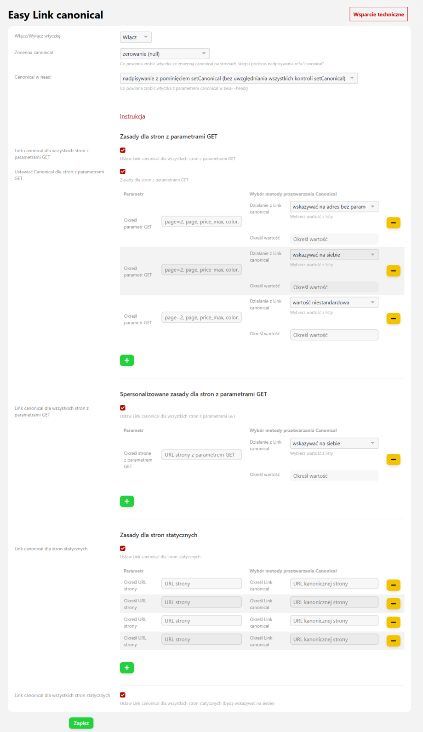Image resolution: width=423 pixels, height=732 pixels.
Task: Add a new static page rule with the plus button
Action: (127, 668)
